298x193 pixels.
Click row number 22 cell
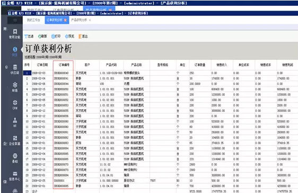point(27,186)
